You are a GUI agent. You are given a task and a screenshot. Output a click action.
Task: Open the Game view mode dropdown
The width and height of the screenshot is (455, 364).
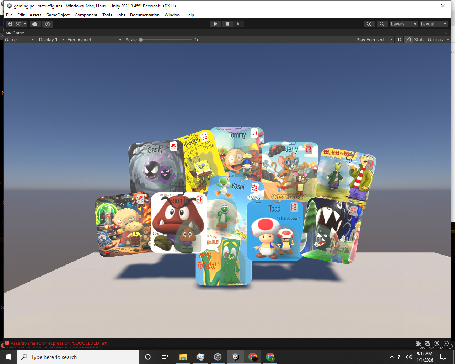(x=20, y=39)
